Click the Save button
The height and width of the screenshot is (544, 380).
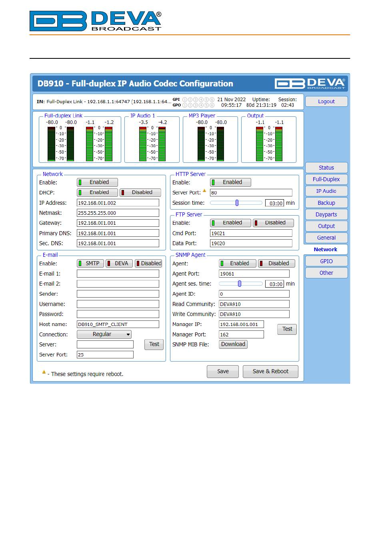[x=223, y=372]
